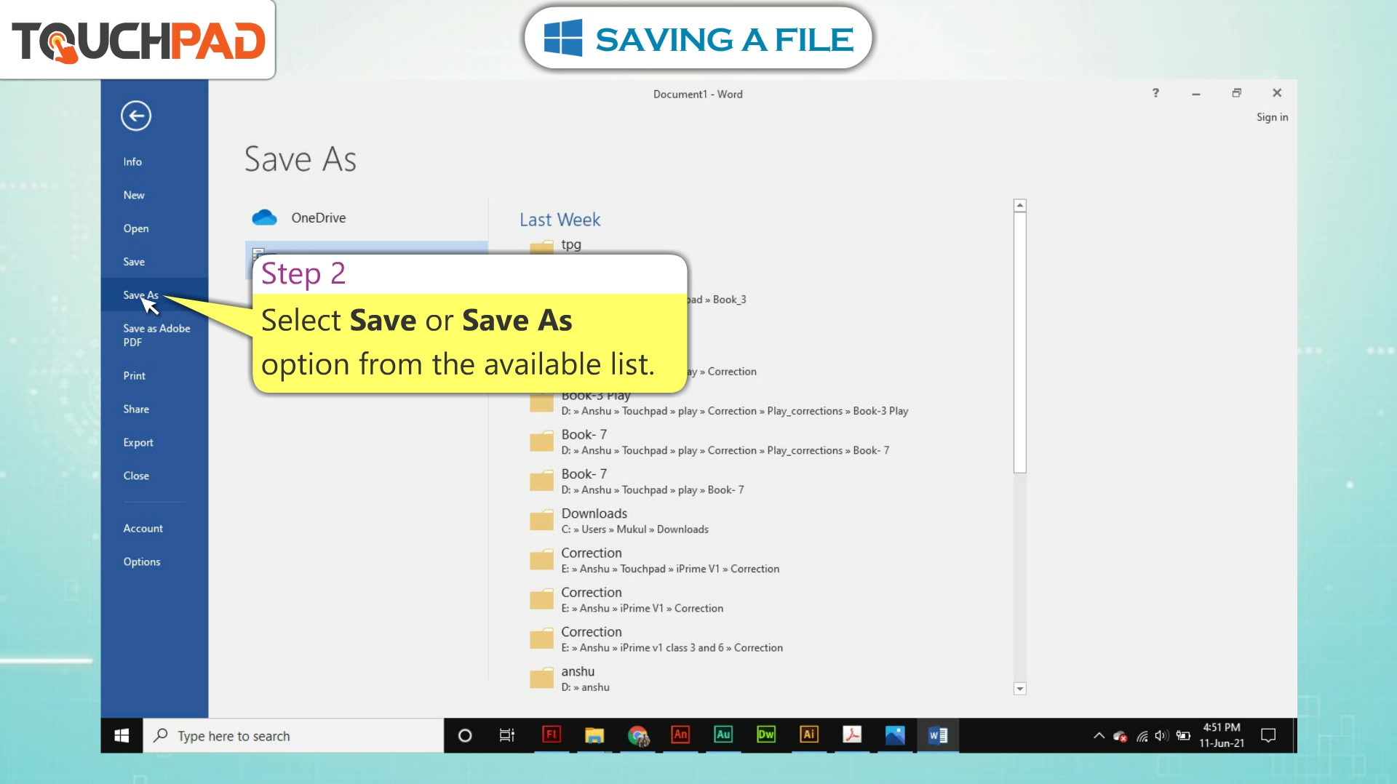
Task: Click Close in the sidebar
Action: coord(136,476)
